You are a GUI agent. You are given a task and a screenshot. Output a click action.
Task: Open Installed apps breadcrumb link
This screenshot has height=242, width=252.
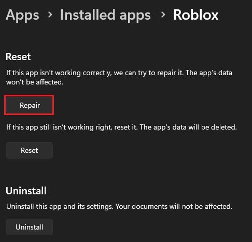coord(105,15)
